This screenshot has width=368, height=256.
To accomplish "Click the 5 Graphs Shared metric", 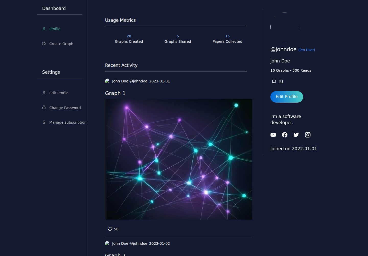I will point(178,39).
